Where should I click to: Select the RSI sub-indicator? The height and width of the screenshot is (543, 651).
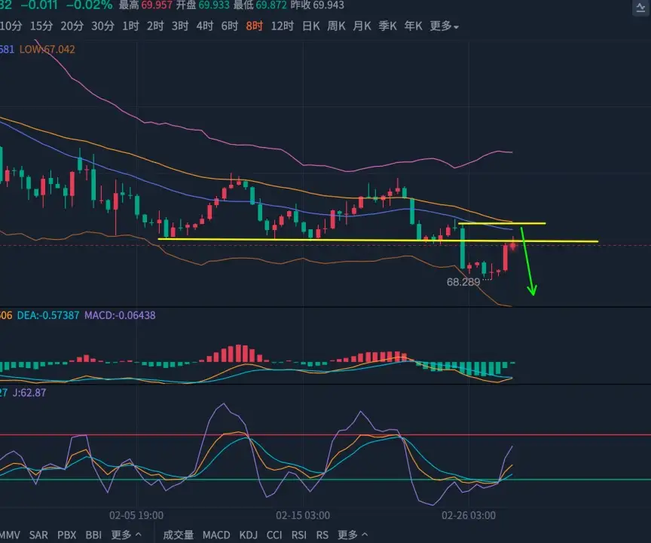point(299,535)
